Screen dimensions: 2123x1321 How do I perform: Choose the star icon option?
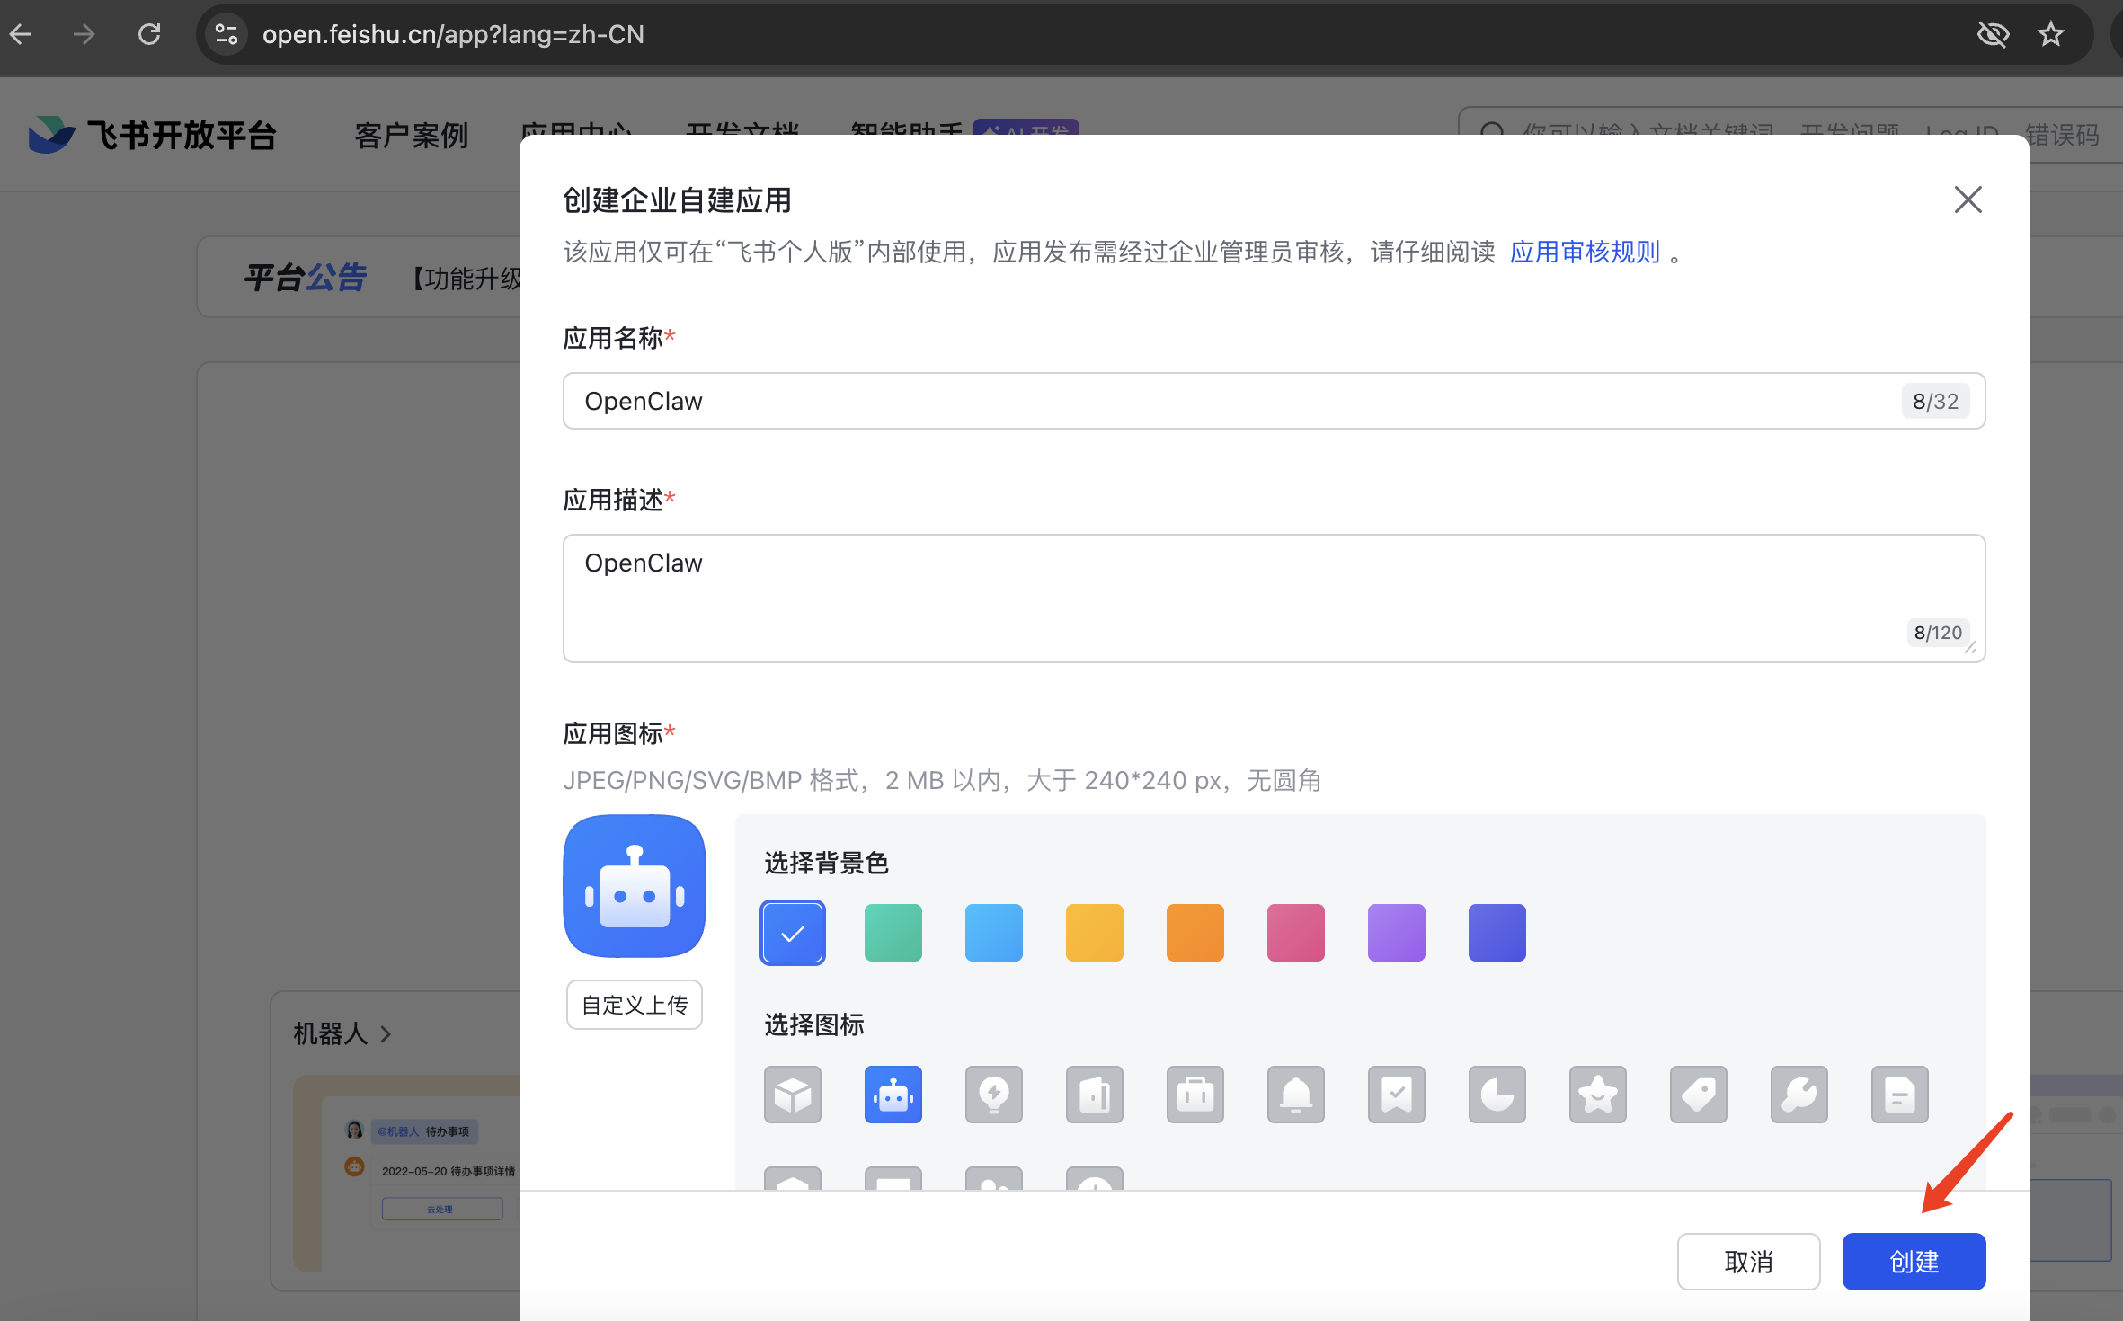[x=1597, y=1095]
